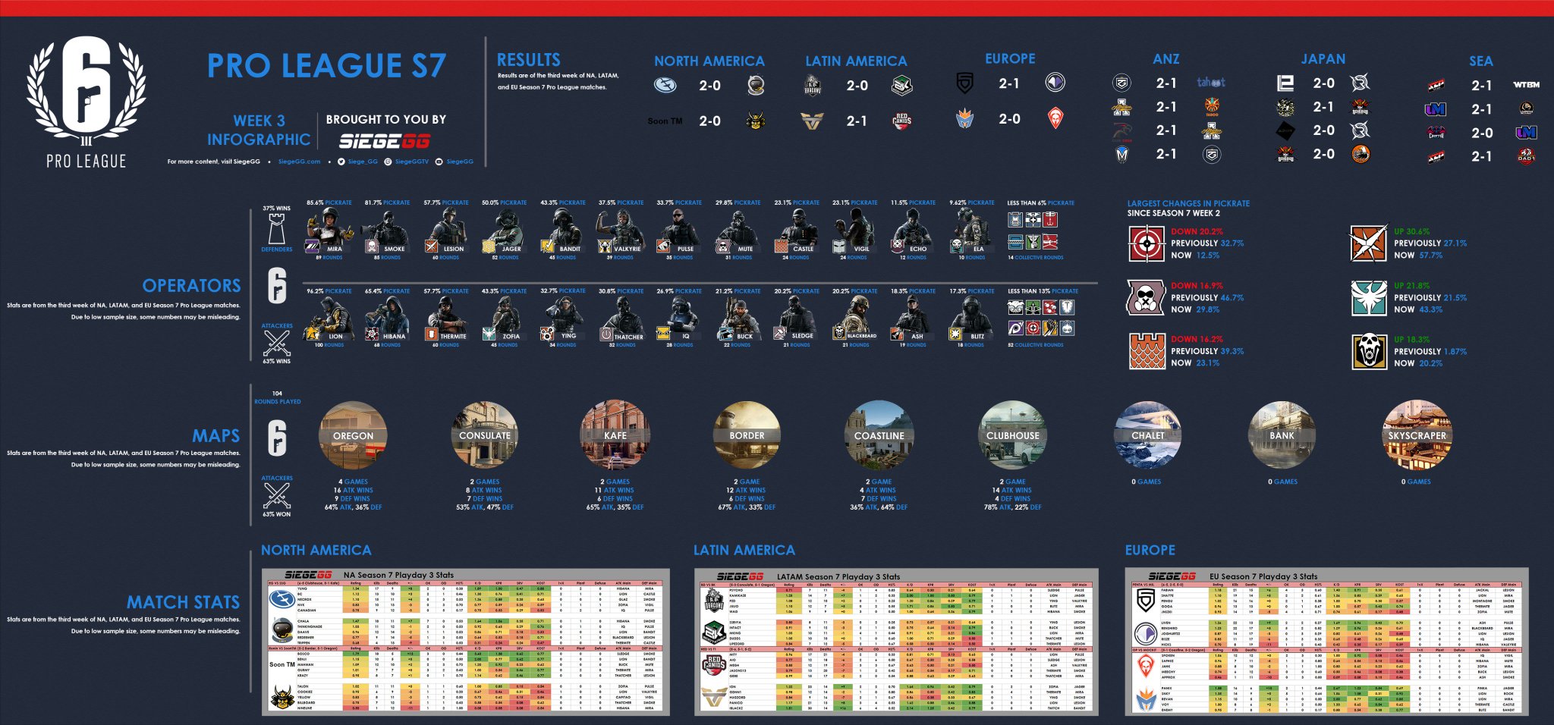The width and height of the screenshot is (1554, 725).
Task: Click the icon beside 'Down 16.9%'
Action: pyautogui.click(x=1147, y=297)
